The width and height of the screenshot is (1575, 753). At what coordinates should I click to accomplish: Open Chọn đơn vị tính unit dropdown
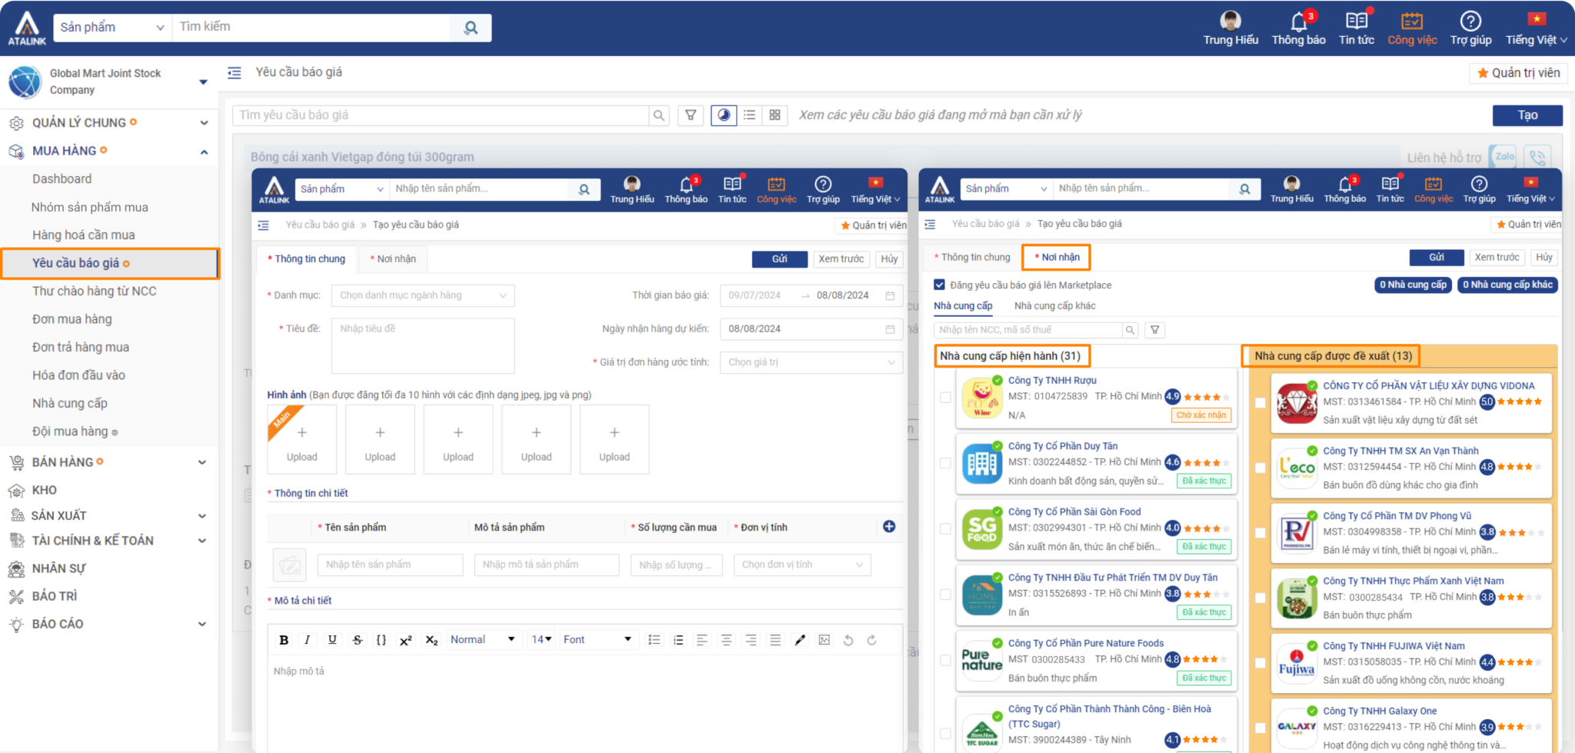pos(802,565)
